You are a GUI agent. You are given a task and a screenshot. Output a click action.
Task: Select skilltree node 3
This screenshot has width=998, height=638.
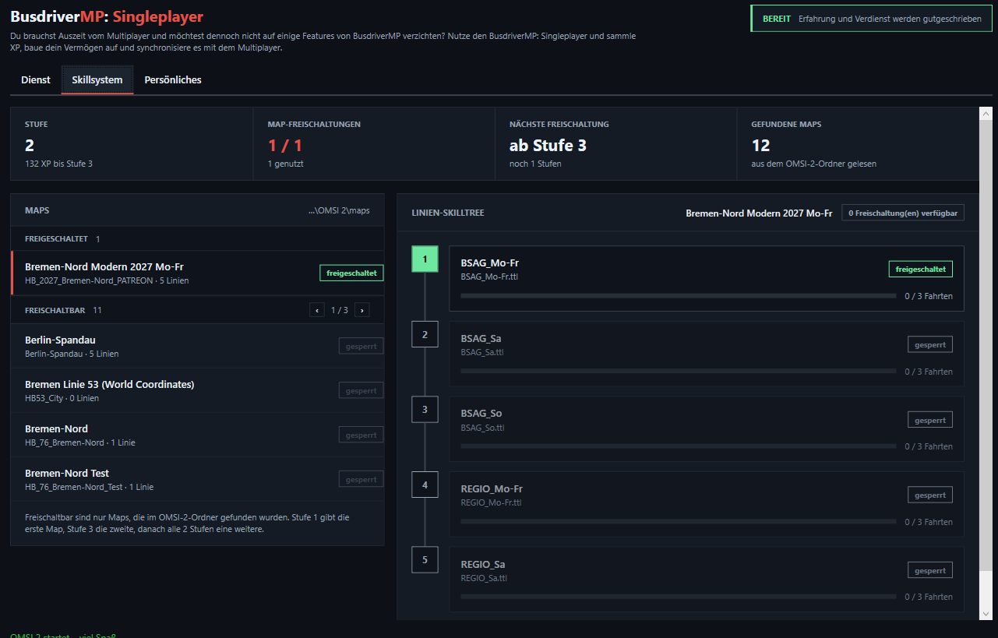pos(425,409)
